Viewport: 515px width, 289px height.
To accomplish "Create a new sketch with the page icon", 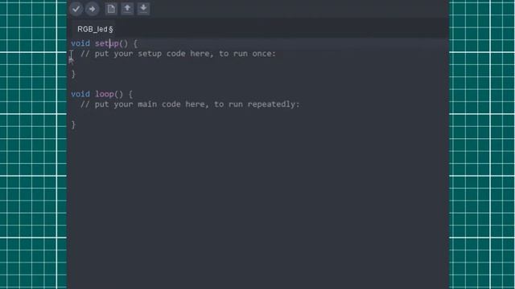I will pyautogui.click(x=111, y=9).
